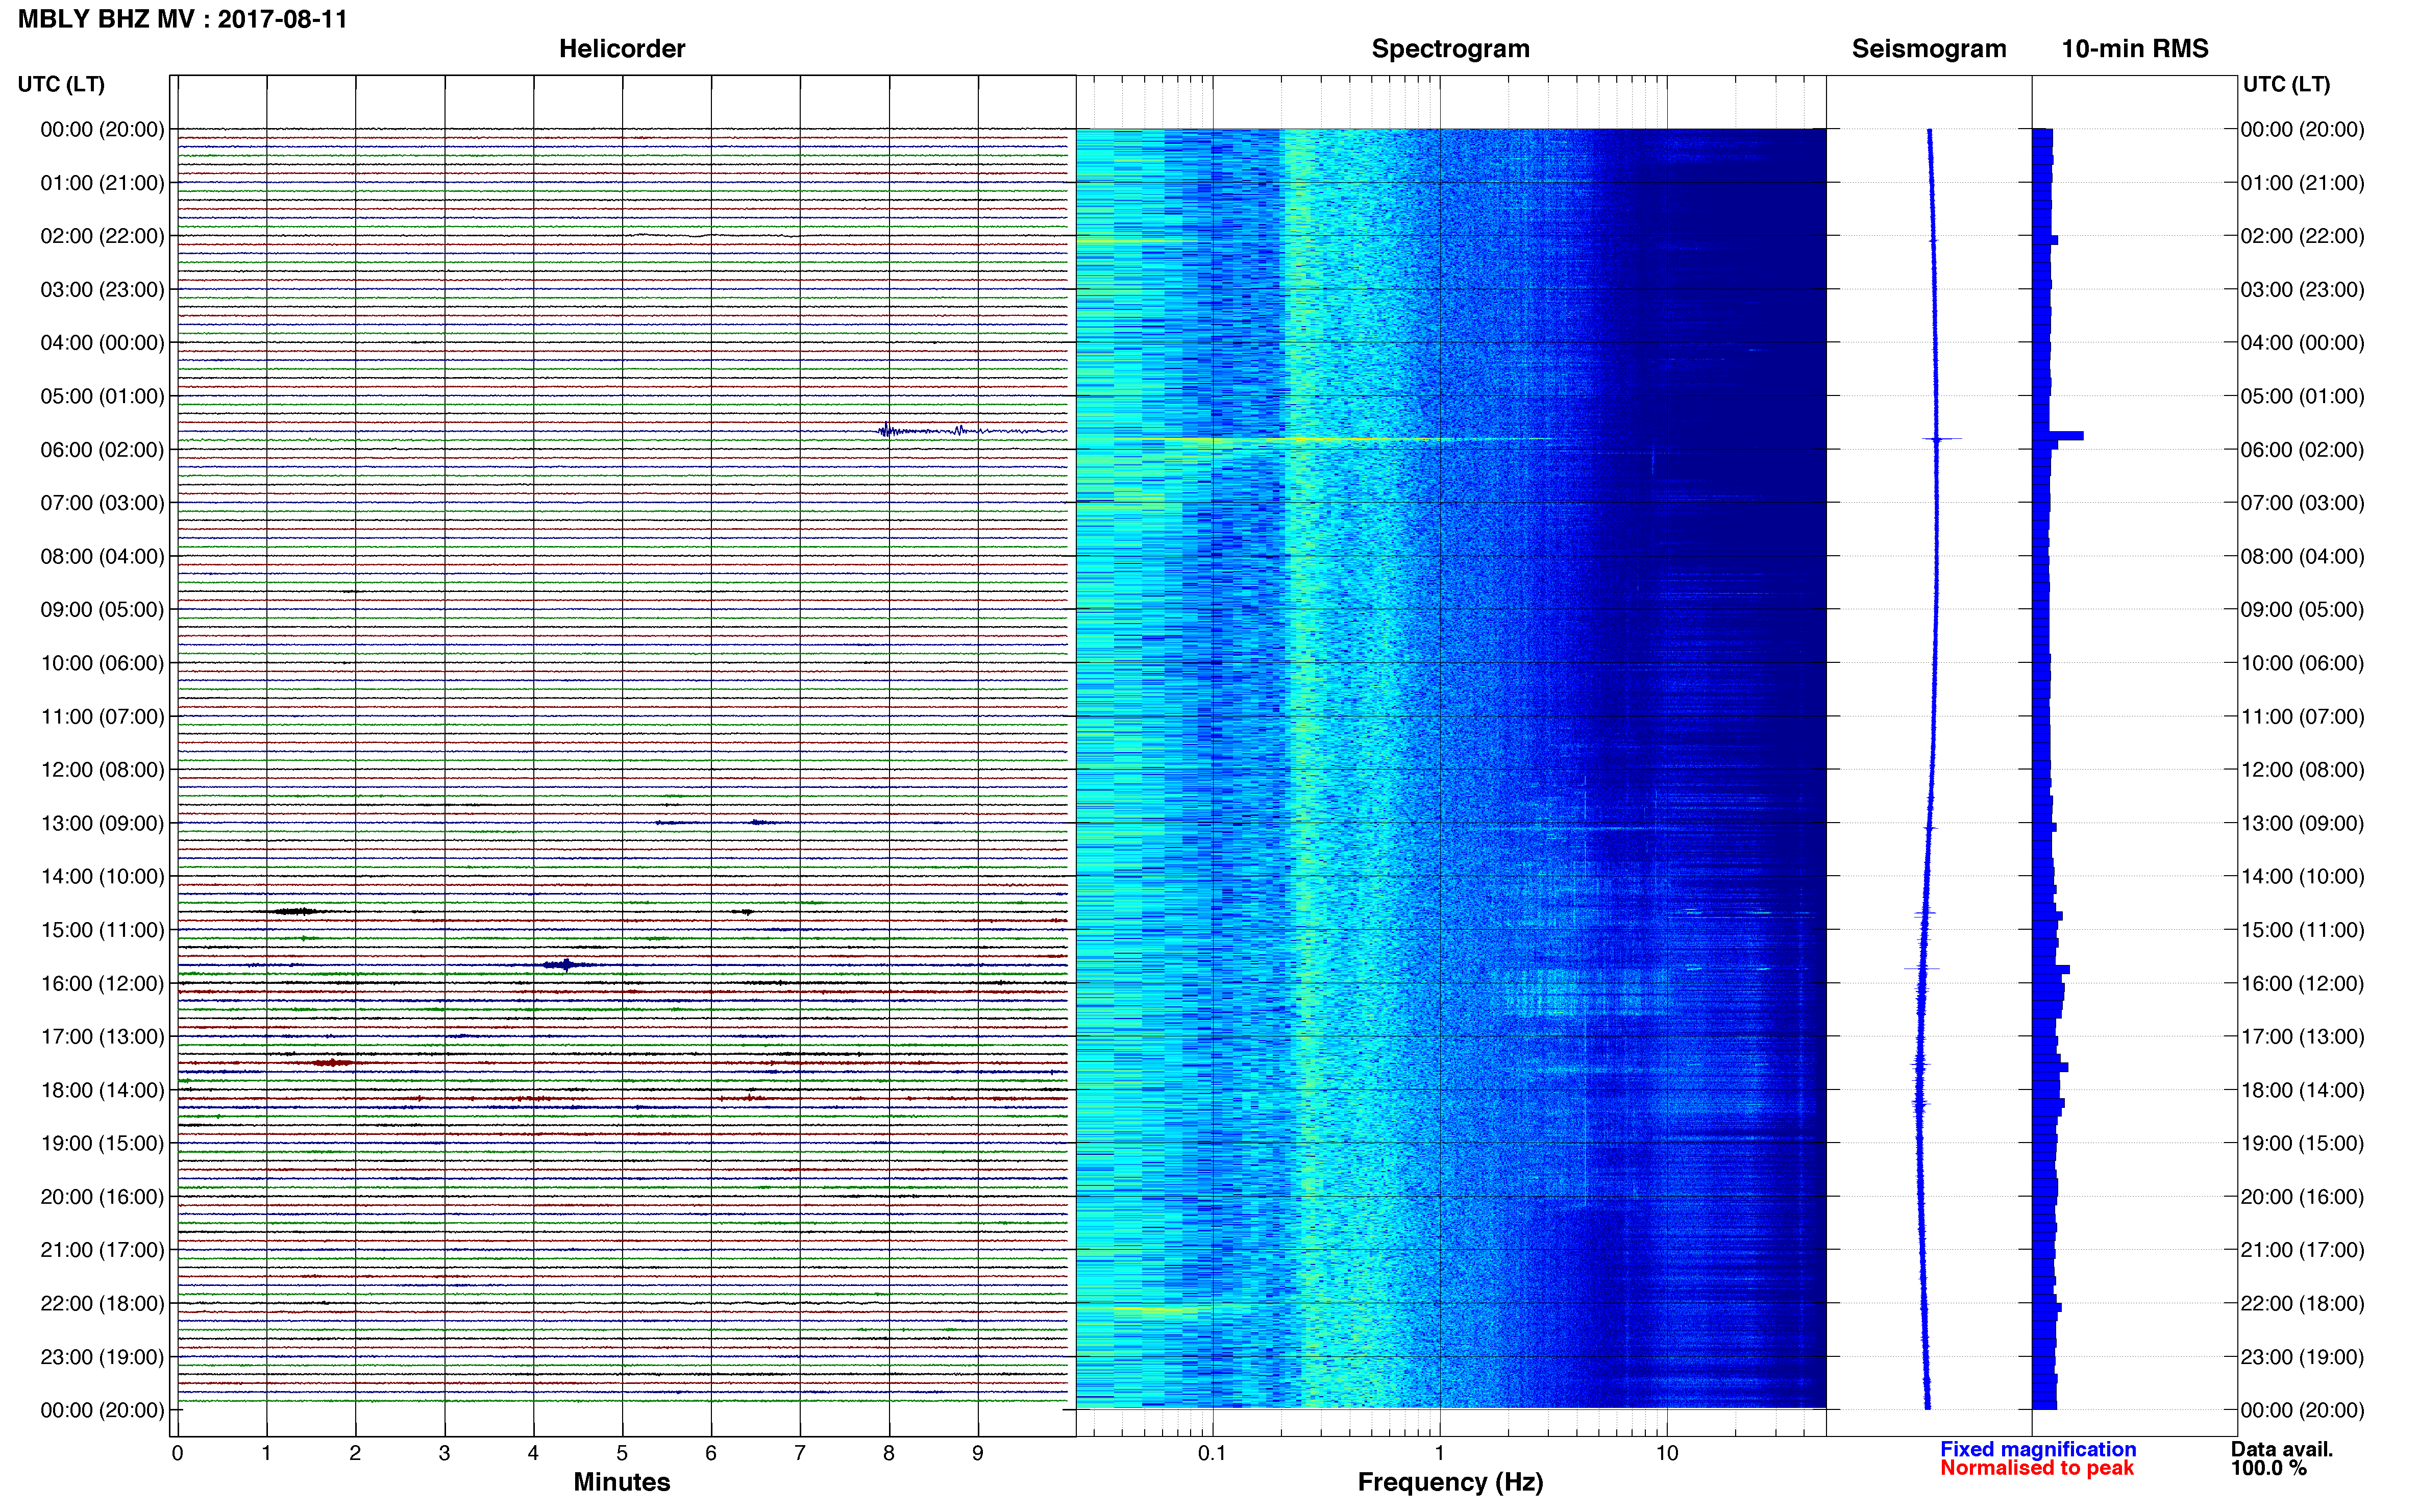Click "04:00 (00:00)" on the left time axis
This screenshot has height=1512, width=2419.
tap(102, 343)
